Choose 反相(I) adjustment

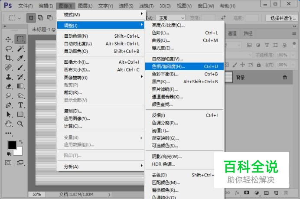point(184,115)
